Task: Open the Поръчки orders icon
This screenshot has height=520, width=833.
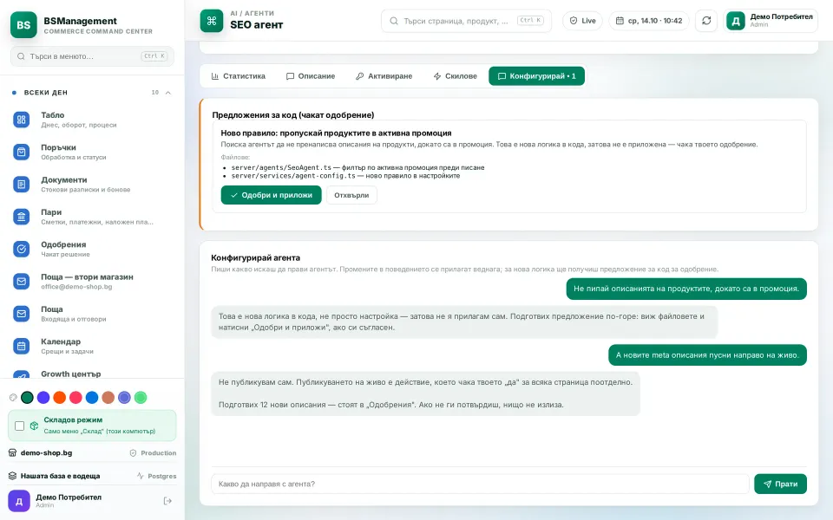Action: [x=21, y=153]
